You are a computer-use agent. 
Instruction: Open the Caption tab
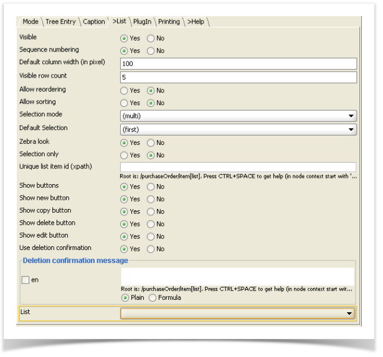tap(94, 22)
